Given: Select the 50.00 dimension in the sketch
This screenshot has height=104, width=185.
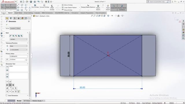Looking at the screenshot, I should [x=82, y=88].
